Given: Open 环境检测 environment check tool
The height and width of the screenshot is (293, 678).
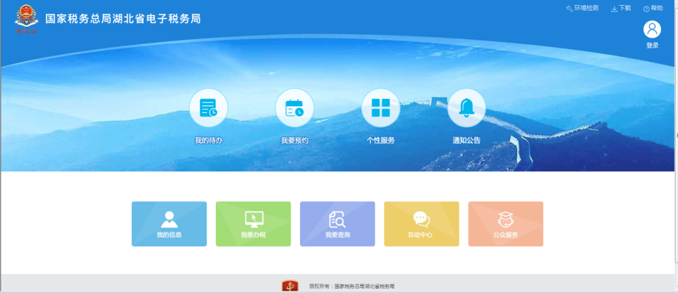Looking at the screenshot, I should [582, 8].
